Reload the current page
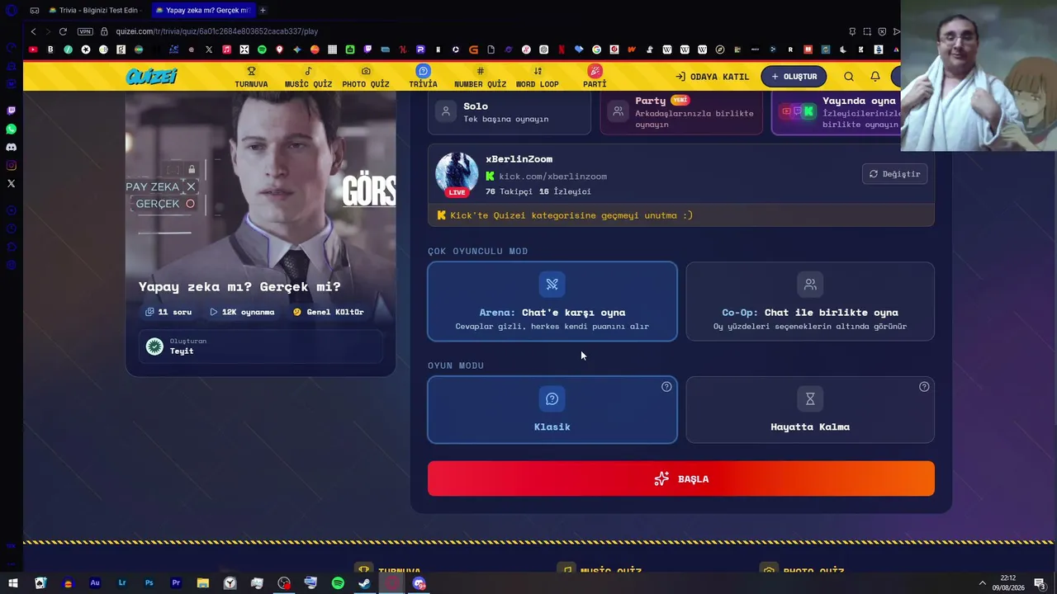 63,31
